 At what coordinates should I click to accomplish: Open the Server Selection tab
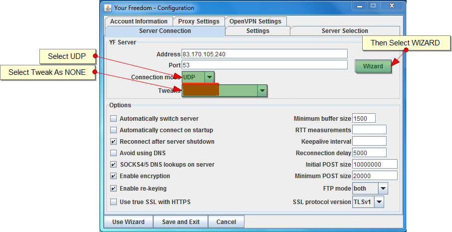[x=345, y=31]
